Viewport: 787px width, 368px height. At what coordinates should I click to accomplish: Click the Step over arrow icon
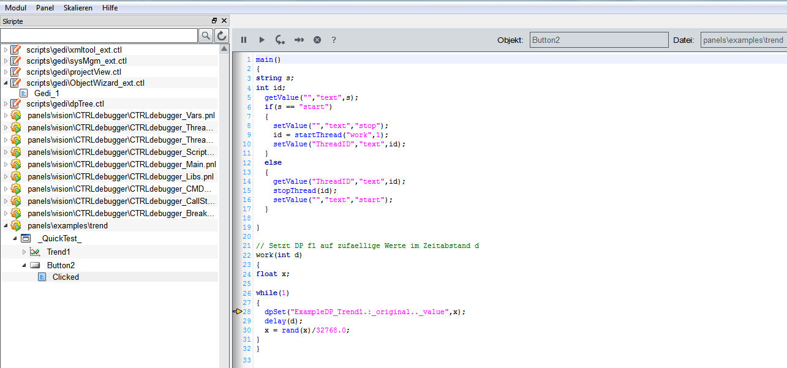pos(299,40)
